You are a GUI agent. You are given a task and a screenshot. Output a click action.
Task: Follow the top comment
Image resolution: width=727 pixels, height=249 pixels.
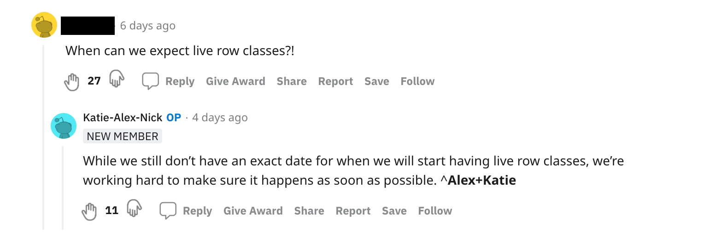417,81
